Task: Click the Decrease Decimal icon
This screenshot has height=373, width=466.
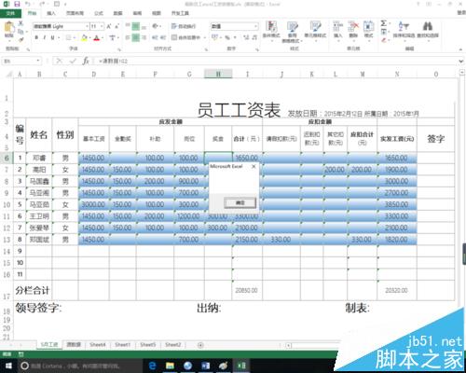Action: pos(254,37)
